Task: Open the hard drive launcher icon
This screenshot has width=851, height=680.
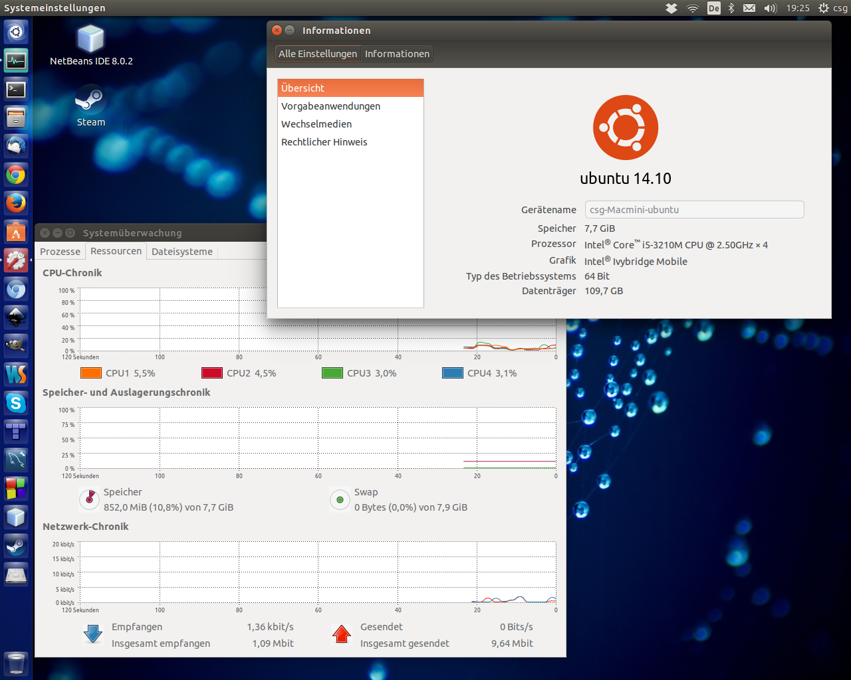Action: [x=16, y=574]
